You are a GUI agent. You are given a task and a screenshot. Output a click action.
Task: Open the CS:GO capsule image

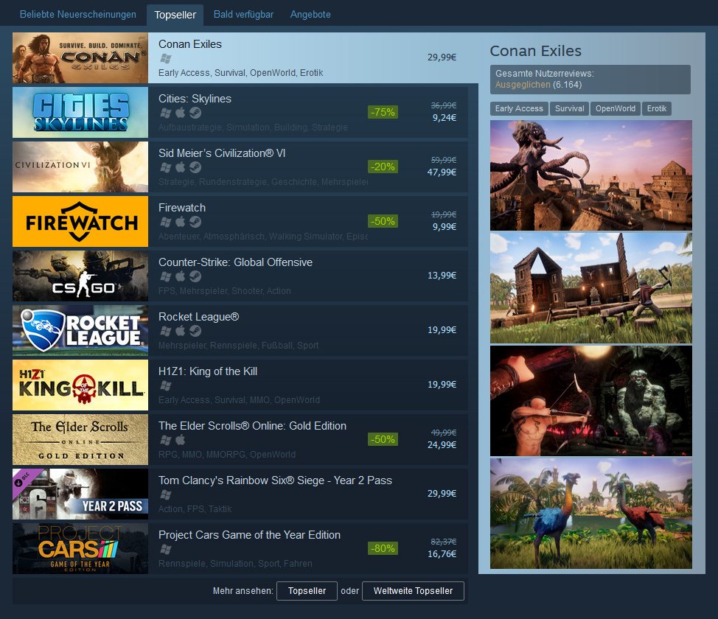(80, 276)
